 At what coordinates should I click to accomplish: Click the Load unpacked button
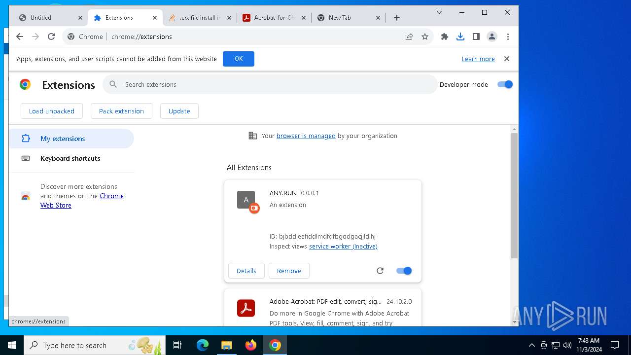point(52,111)
